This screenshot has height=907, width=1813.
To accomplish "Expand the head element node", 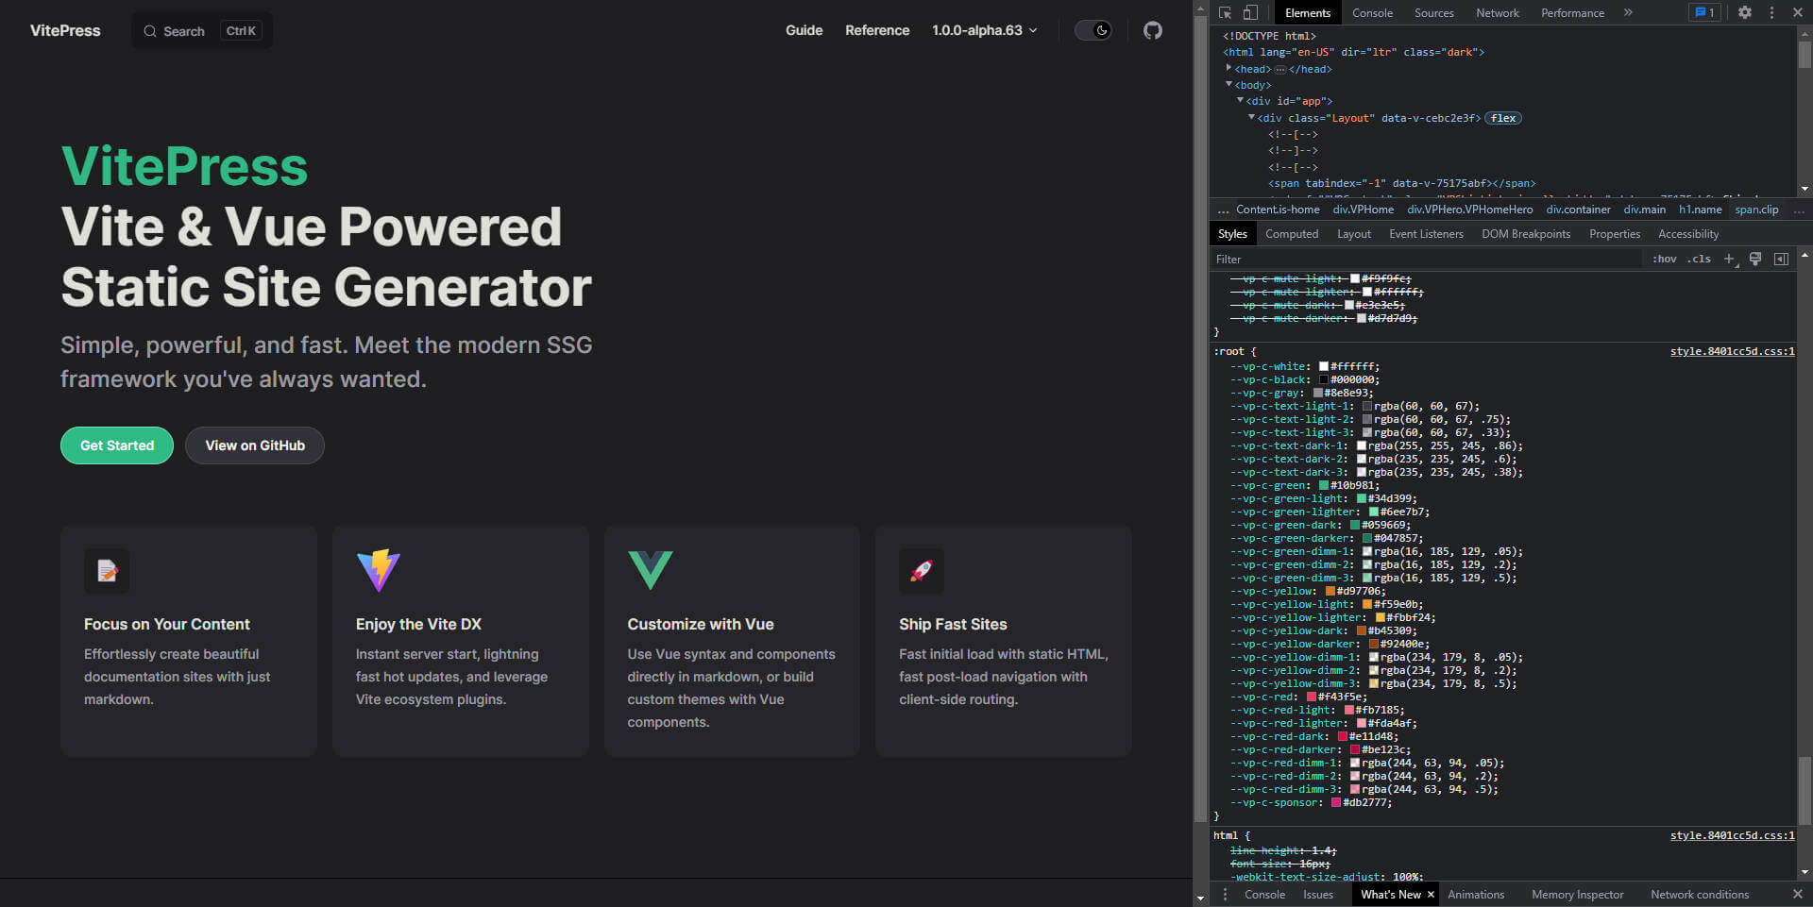I will (1228, 68).
